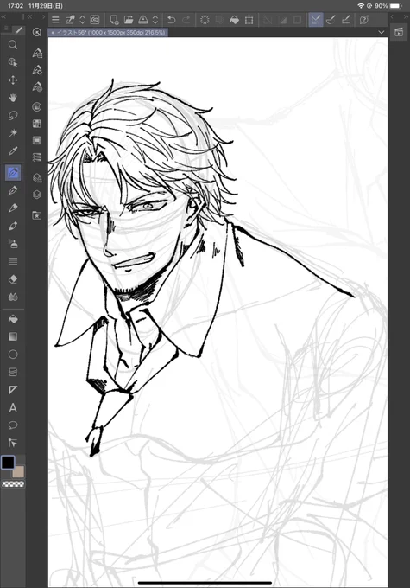Click Open file folder icon
The image size is (410, 588).
(x=129, y=20)
